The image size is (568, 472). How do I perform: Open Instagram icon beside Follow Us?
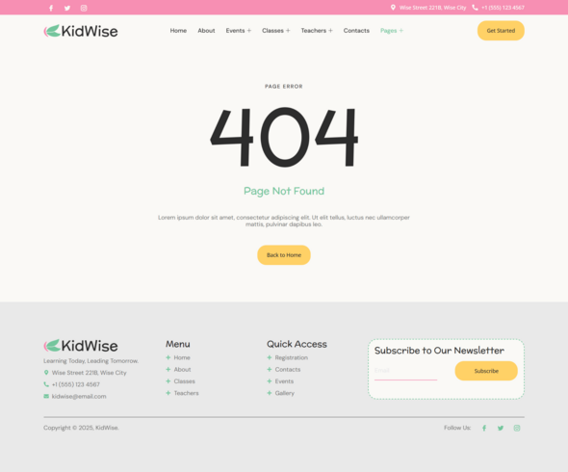tap(517, 428)
